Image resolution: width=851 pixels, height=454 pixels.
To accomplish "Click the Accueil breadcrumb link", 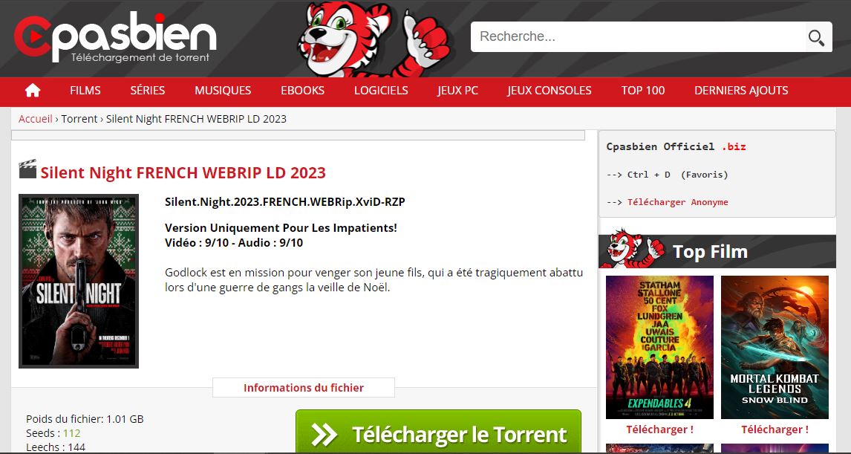I will pos(36,119).
